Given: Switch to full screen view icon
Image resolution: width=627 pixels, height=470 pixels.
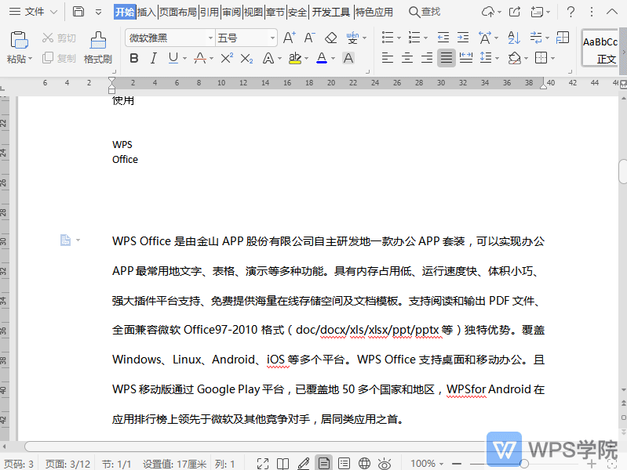Looking at the screenshot, I should (263, 464).
